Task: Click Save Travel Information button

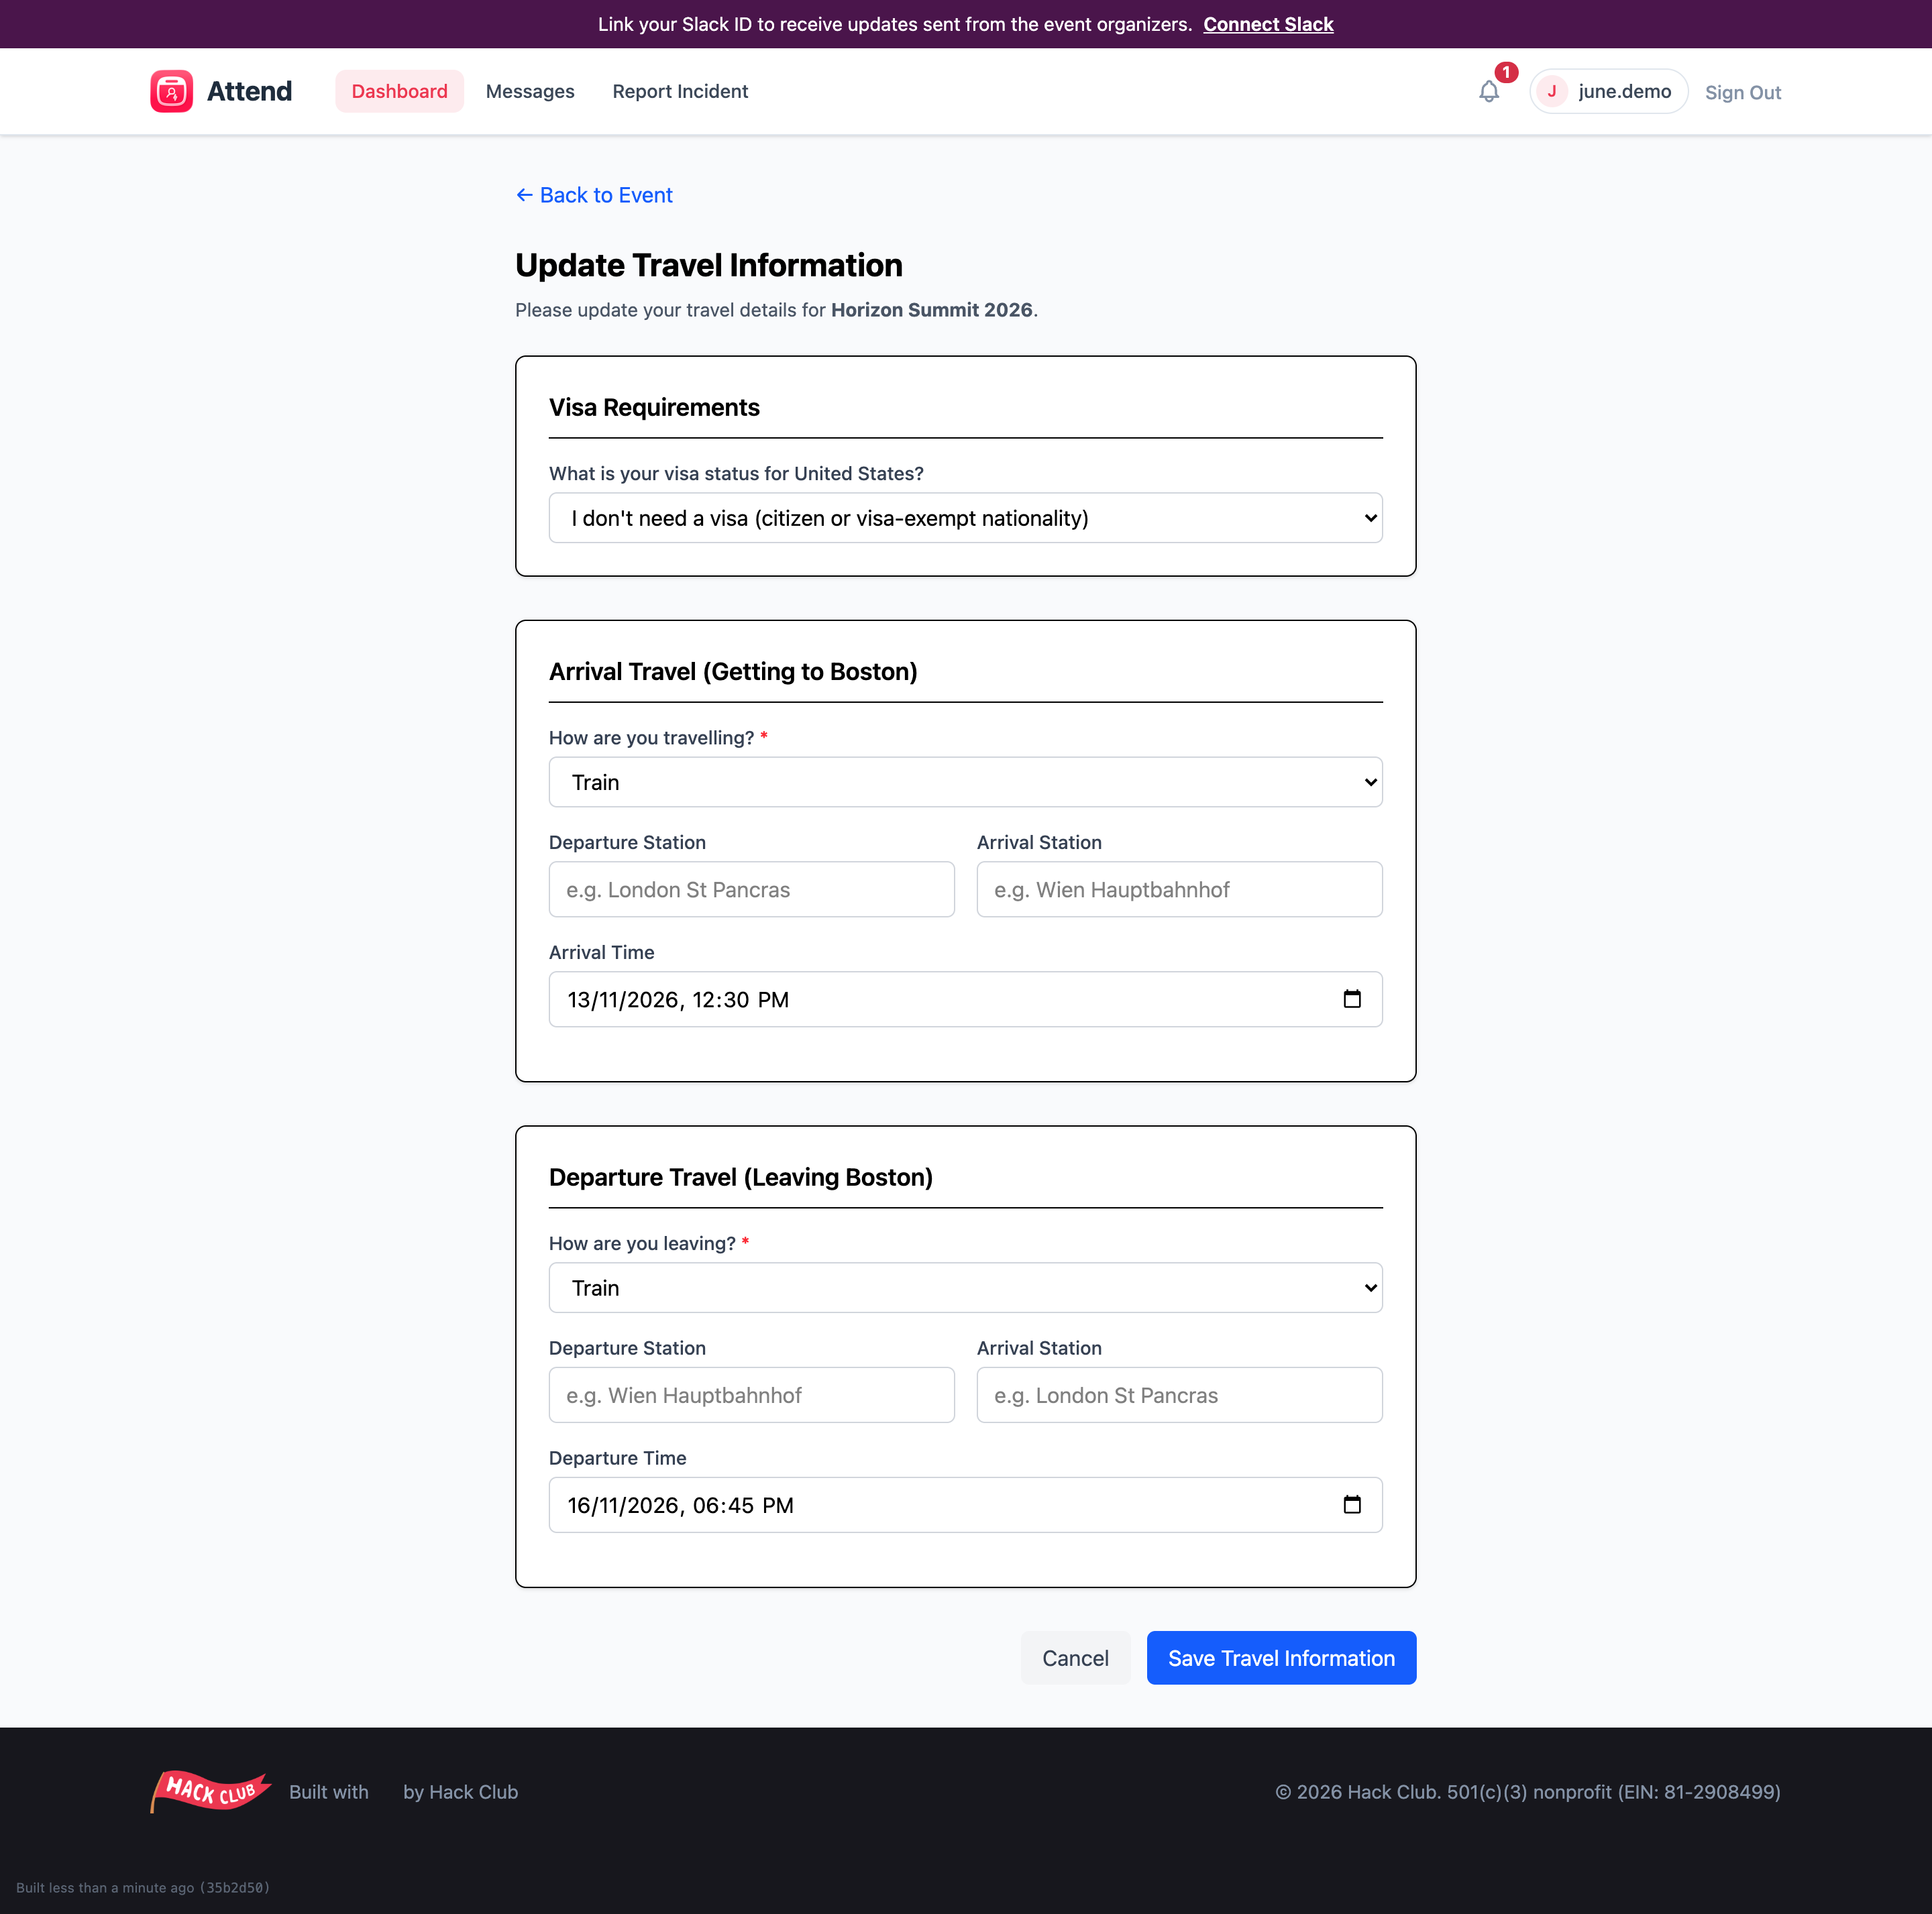Action: point(1281,1658)
